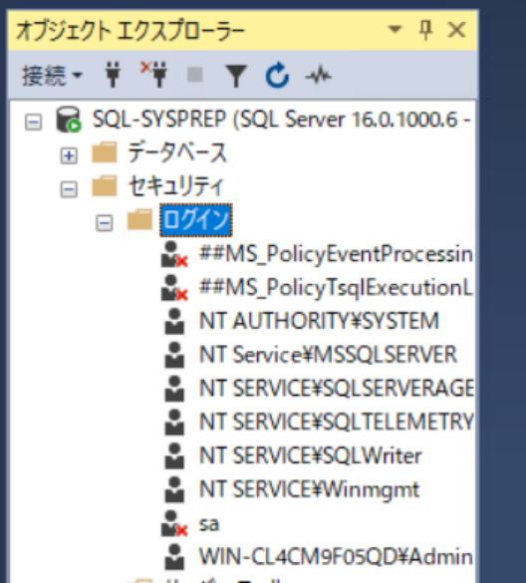This screenshot has height=583, width=526.
Task: Click the セキュリティ folder icon
Action: pyautogui.click(x=105, y=185)
